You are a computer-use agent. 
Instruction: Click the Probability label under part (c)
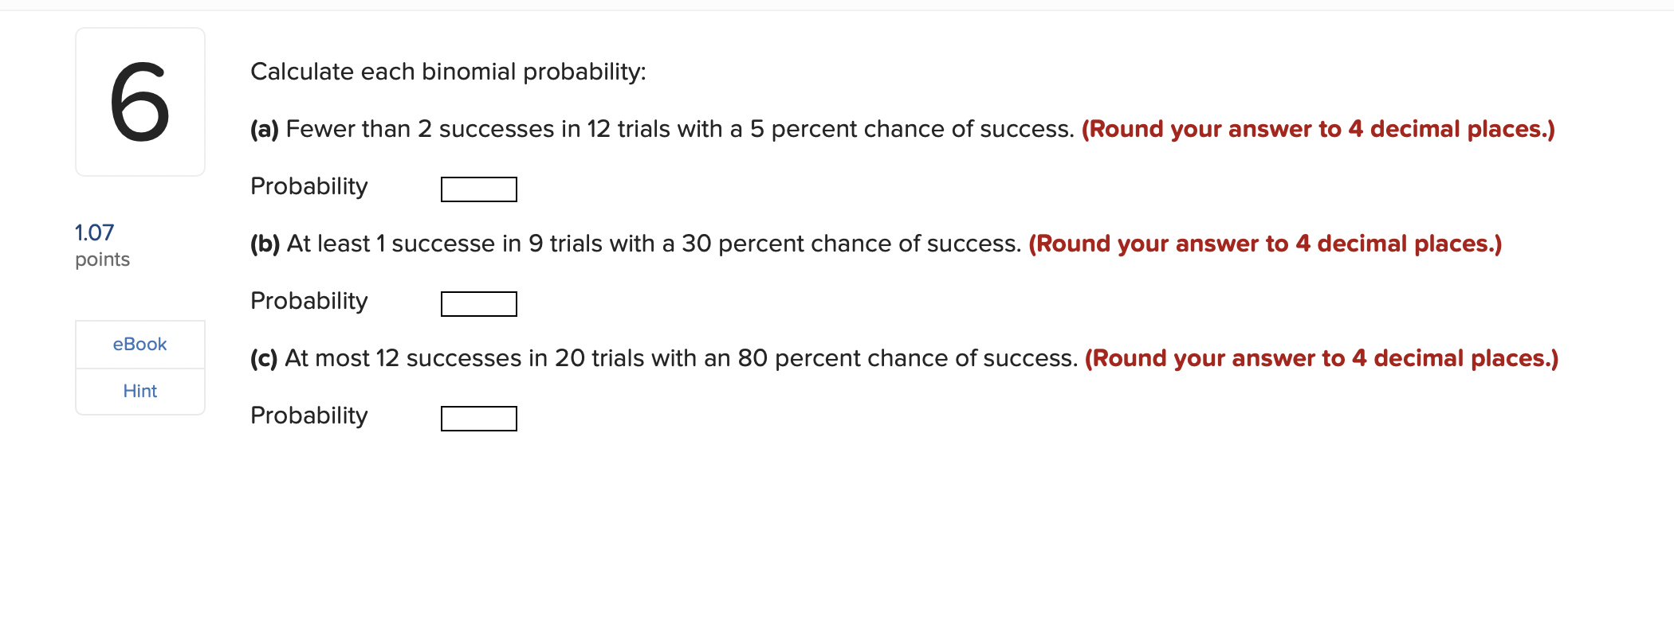tap(308, 415)
